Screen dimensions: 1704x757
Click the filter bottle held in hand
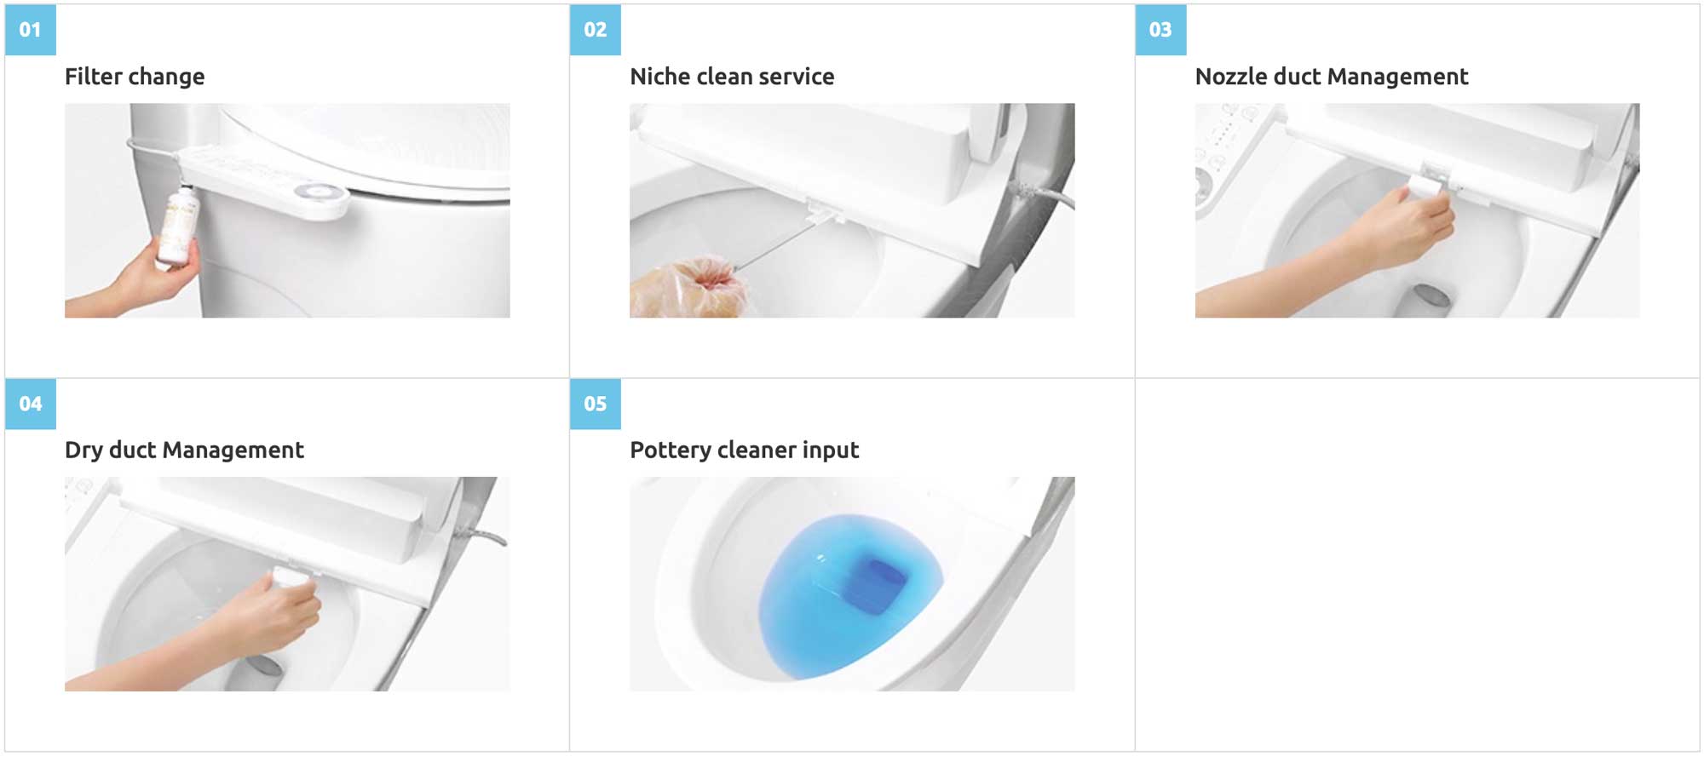coord(177,227)
